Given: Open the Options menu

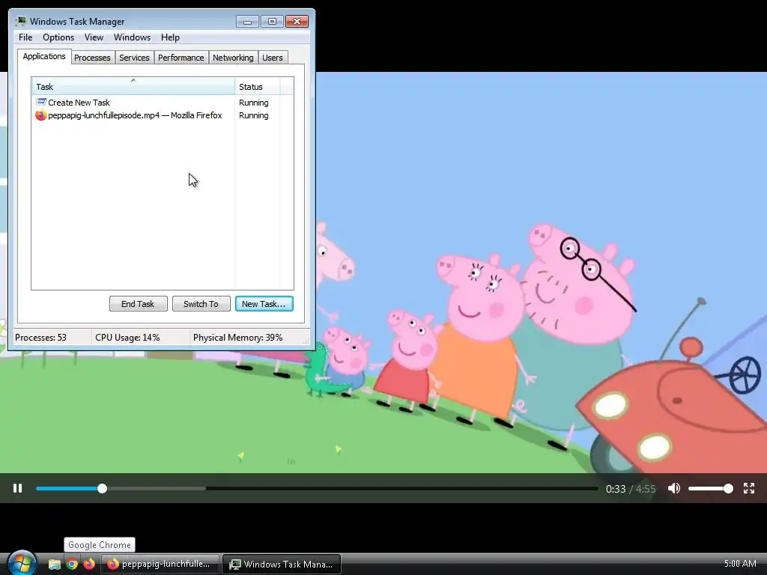Looking at the screenshot, I should [58, 37].
